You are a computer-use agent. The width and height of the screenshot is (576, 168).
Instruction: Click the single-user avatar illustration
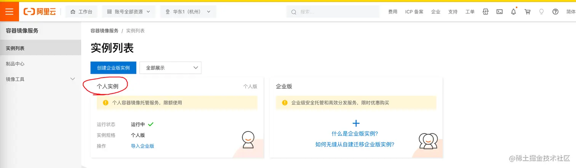coord(248,139)
